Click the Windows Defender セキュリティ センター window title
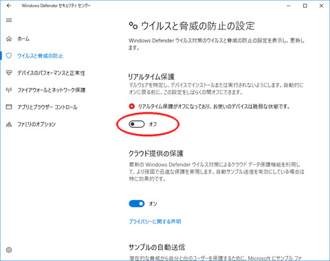This screenshot has width=330, height=261. click(56, 5)
